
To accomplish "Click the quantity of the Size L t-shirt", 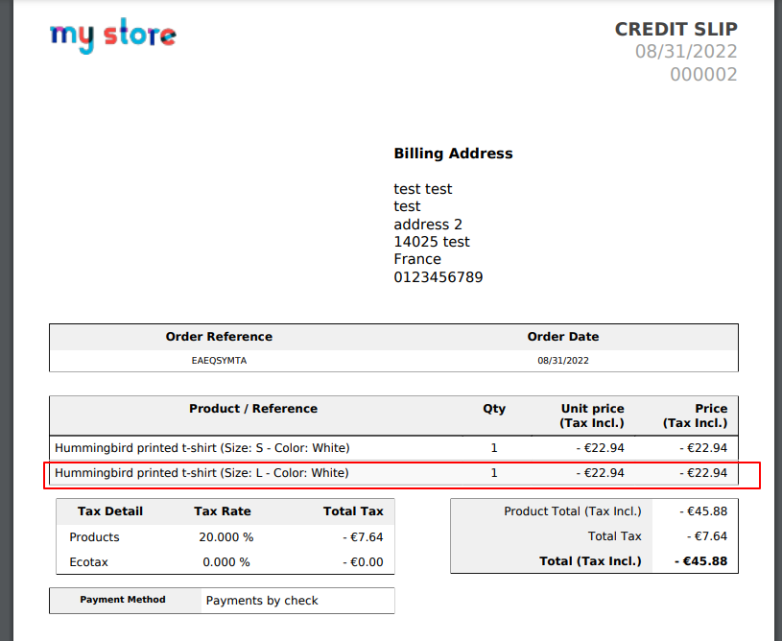I will [x=494, y=473].
